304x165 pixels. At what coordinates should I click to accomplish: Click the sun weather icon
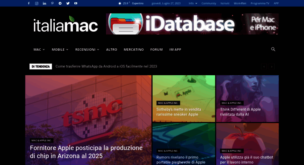pos(120,3)
